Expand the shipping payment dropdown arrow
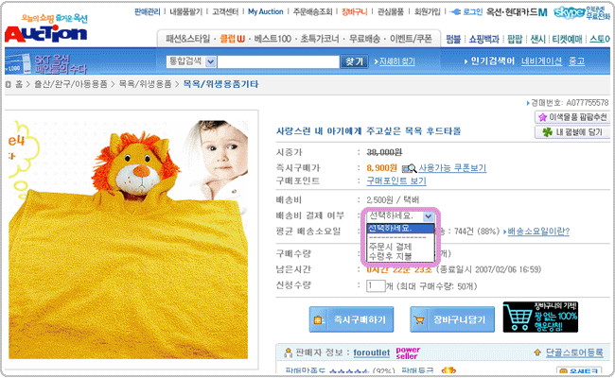Viewport: 615px width, 378px height. [429, 216]
